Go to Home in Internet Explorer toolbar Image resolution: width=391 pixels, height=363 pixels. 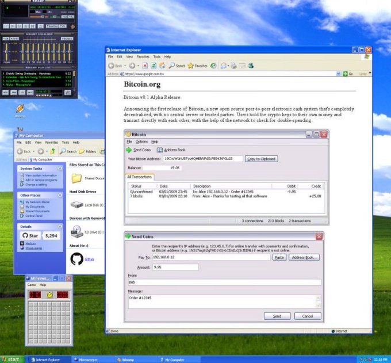point(162,66)
